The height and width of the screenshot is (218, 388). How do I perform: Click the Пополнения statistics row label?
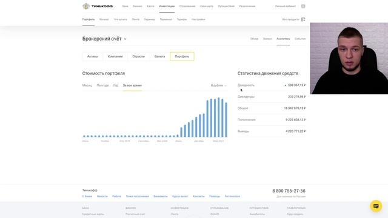click(x=247, y=120)
